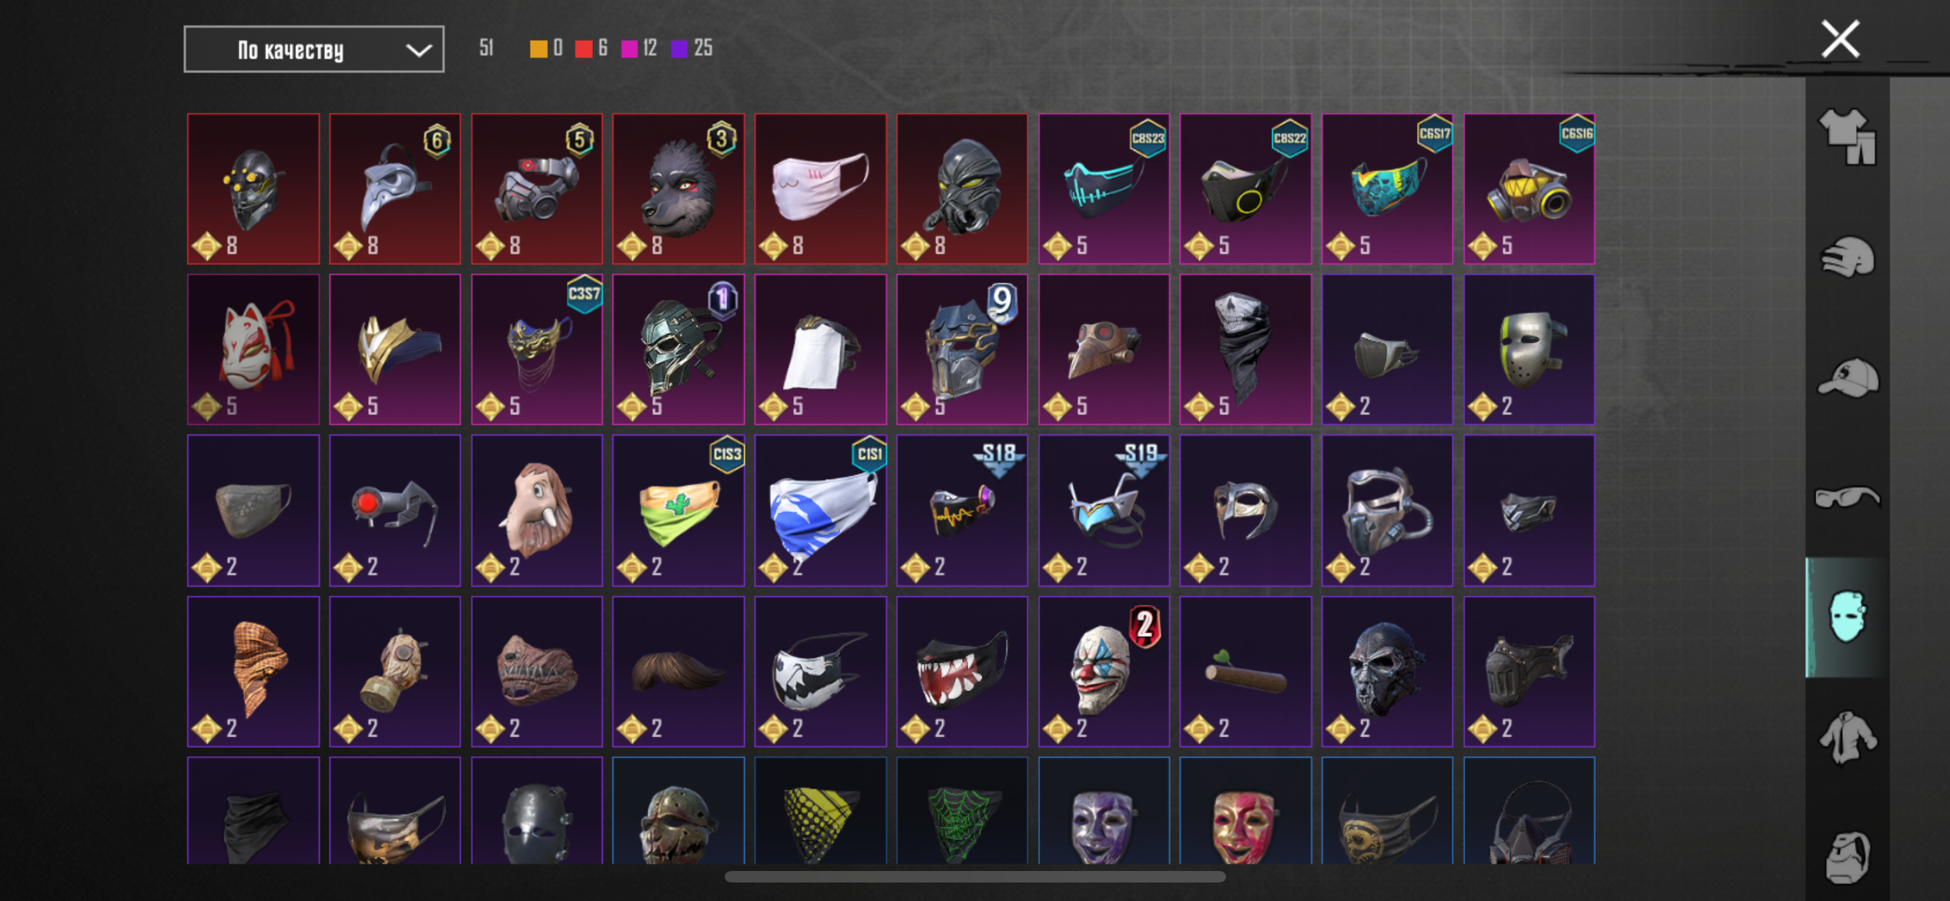Select the white kitsune fox mask
This screenshot has height=901, width=1950.
(x=253, y=350)
